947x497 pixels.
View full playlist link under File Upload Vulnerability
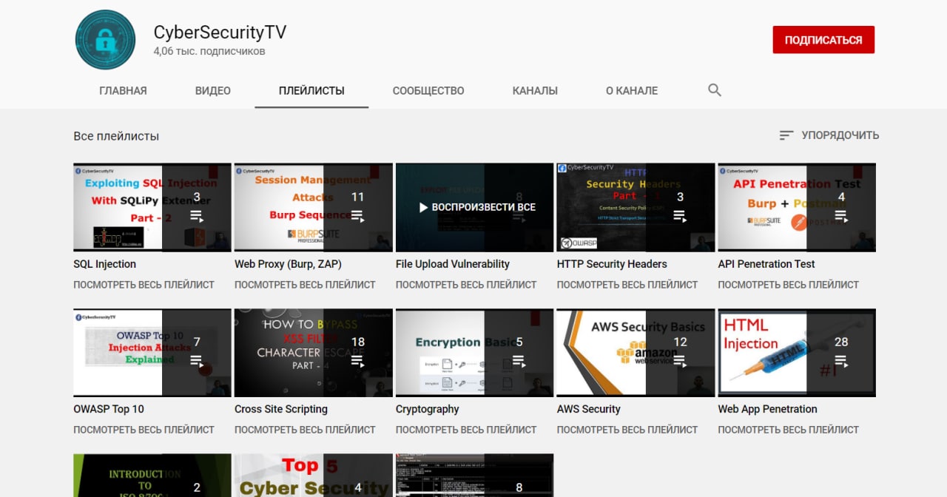tap(466, 285)
